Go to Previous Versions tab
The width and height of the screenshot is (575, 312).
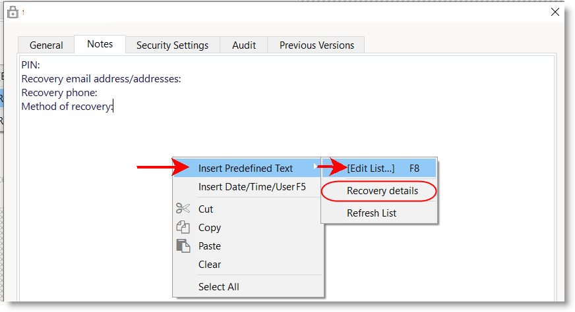317,45
